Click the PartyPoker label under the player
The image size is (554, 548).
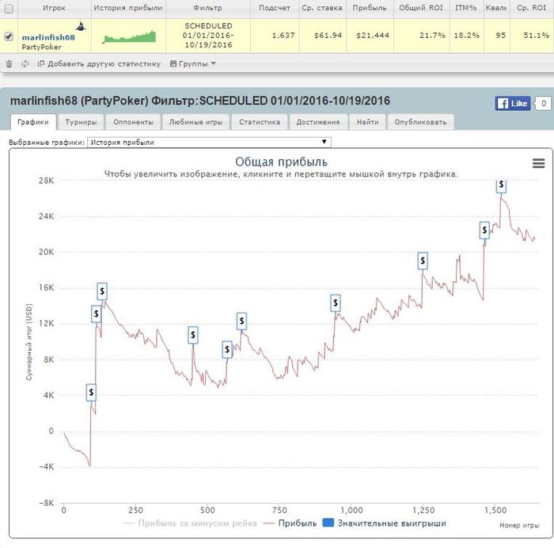(x=41, y=47)
